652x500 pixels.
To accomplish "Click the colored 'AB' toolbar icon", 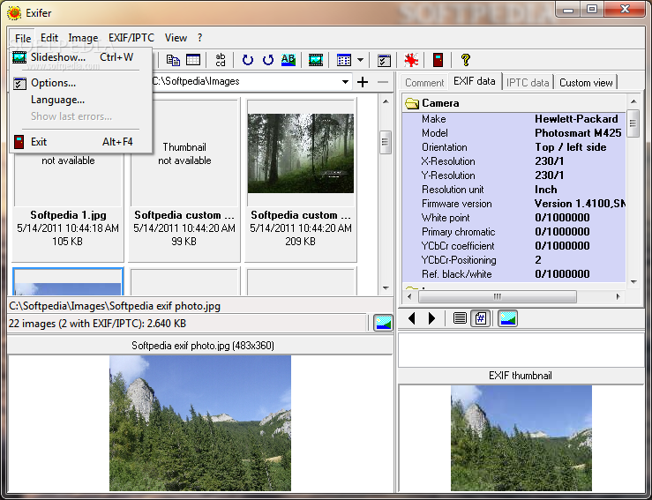I will pyautogui.click(x=289, y=60).
